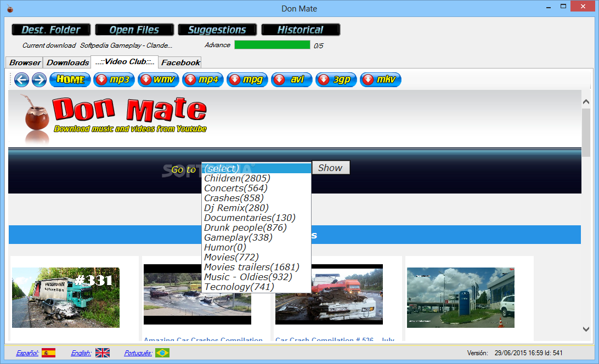This screenshot has width=599, height=364.
Task: Click the Open Files button
Action: click(134, 30)
